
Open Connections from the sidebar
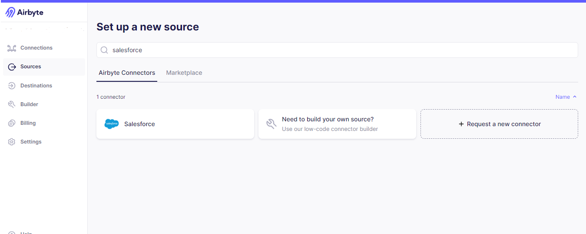pyautogui.click(x=44, y=48)
